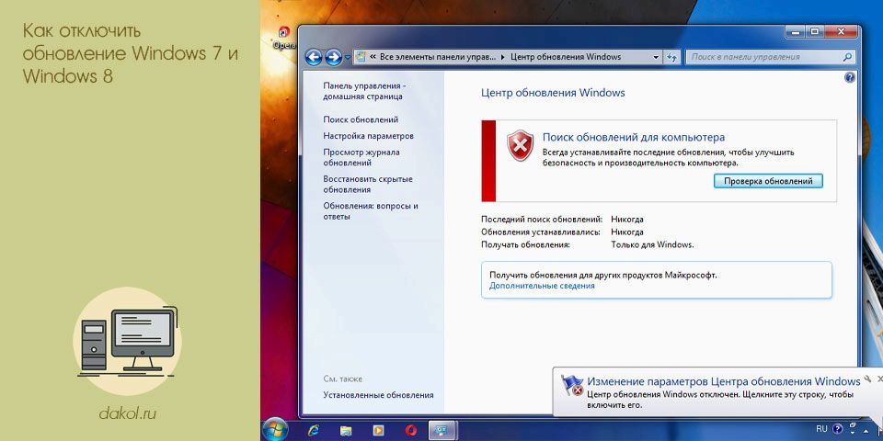
Task: Maximize the Windows Update window
Action: click(815, 31)
